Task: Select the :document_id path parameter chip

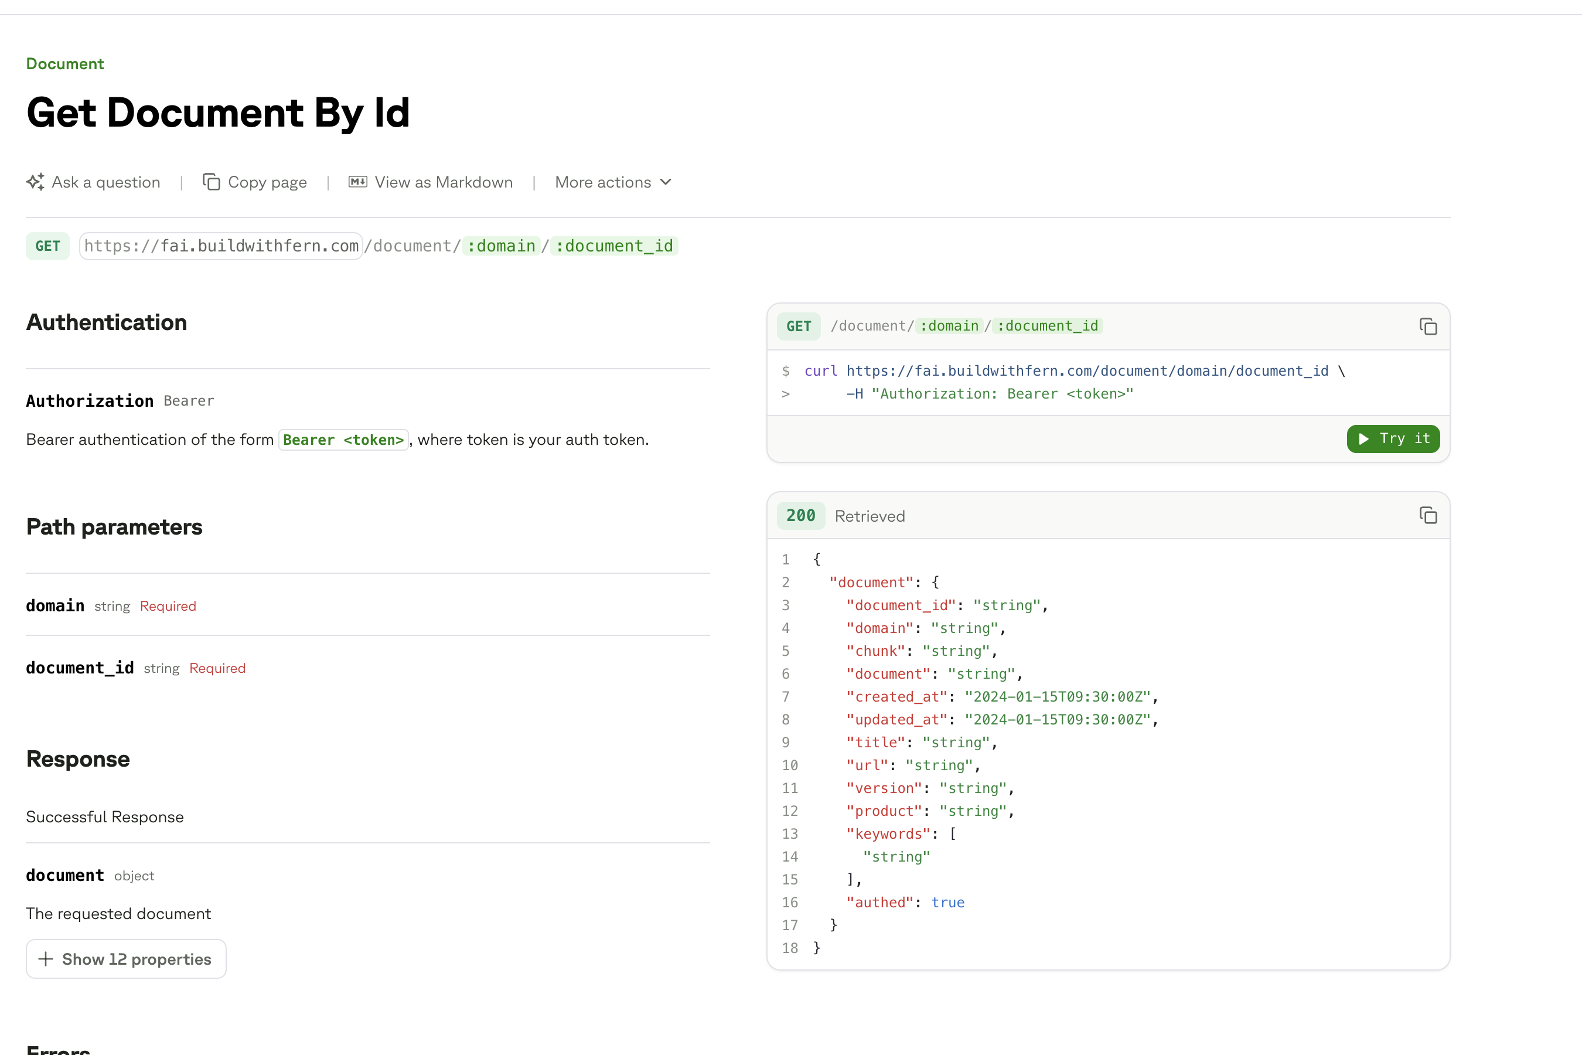Action: tap(613, 246)
